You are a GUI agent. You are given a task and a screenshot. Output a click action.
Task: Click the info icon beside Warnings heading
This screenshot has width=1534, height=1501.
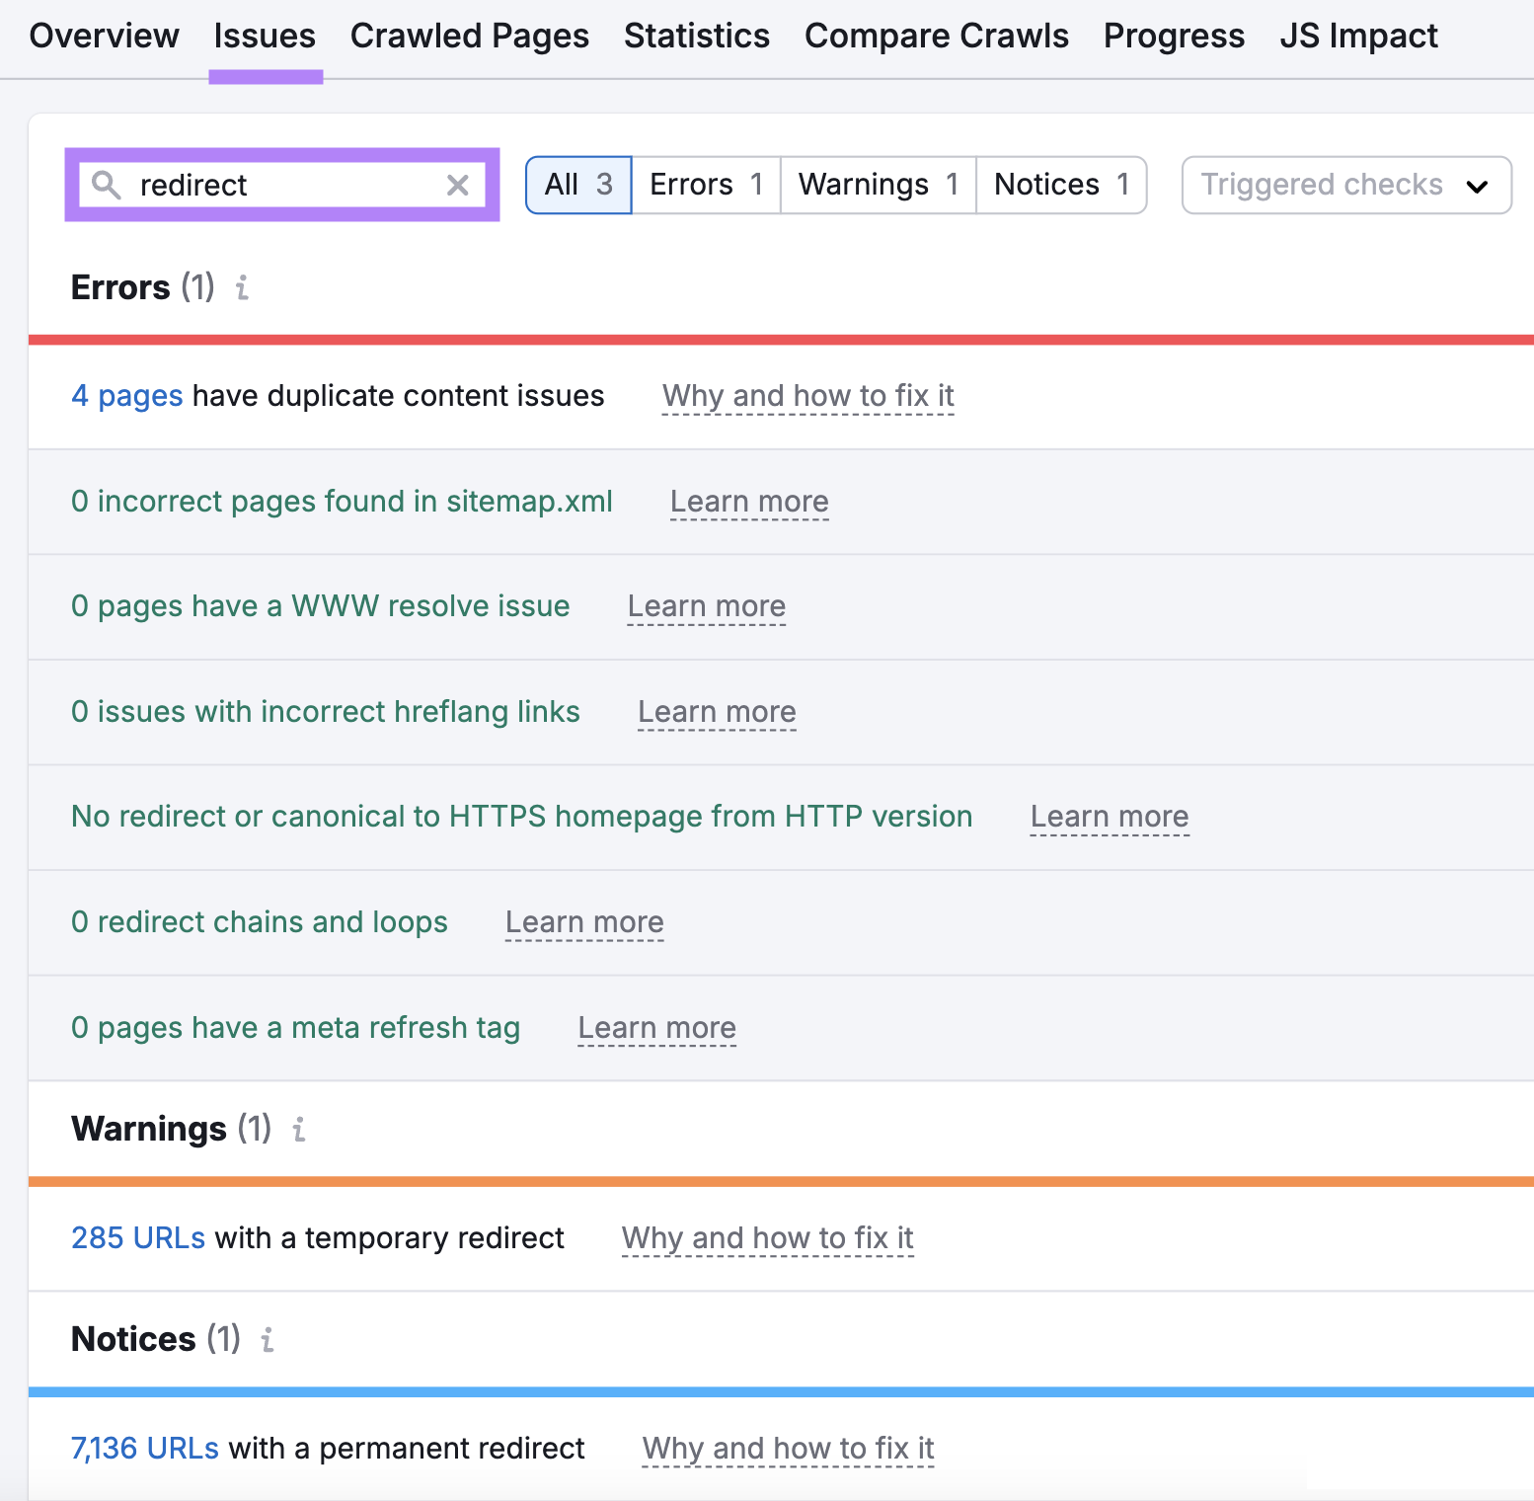(298, 1129)
